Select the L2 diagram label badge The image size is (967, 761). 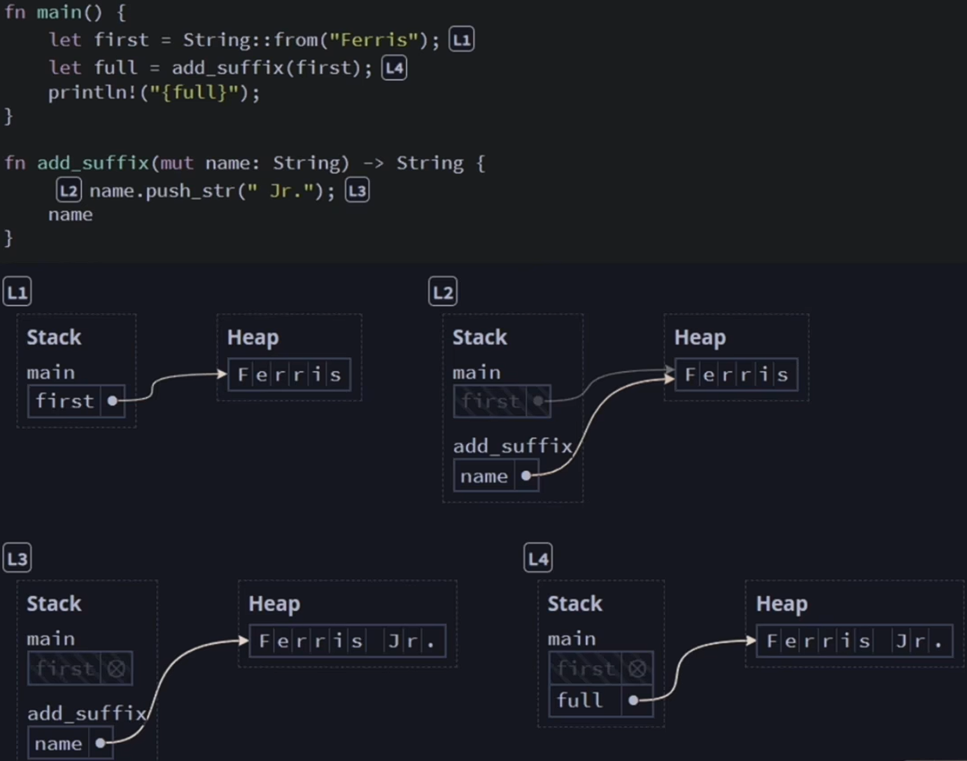click(x=442, y=293)
